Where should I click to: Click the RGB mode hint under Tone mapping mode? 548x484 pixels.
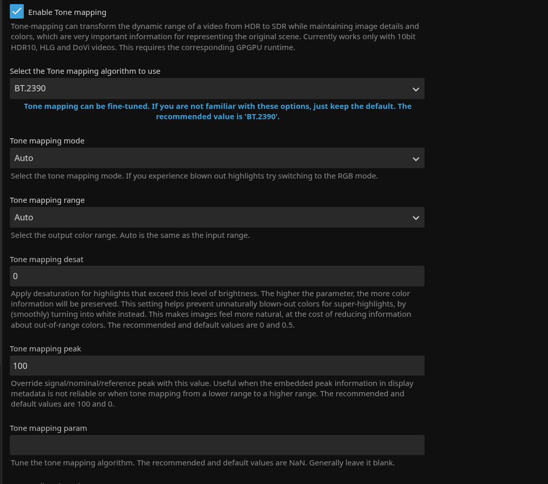[x=194, y=176]
